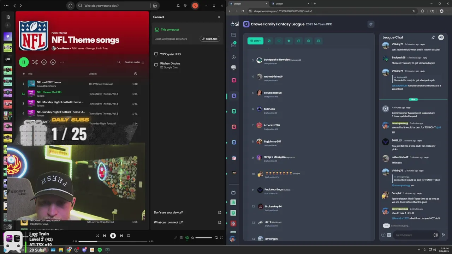Open the play queue

coord(181,238)
